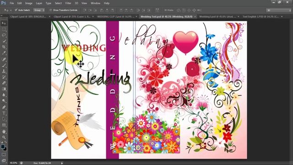The height and width of the screenshot is (165, 293).
Task: Toggle Quick Mask mode icon
Action: coord(4,155)
